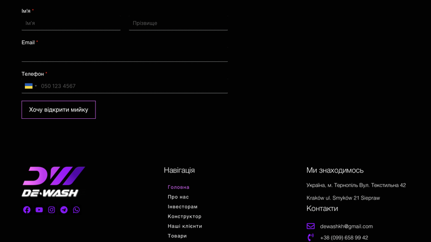Open the WhatsApp social icon
The height and width of the screenshot is (242, 431).
tap(77, 210)
